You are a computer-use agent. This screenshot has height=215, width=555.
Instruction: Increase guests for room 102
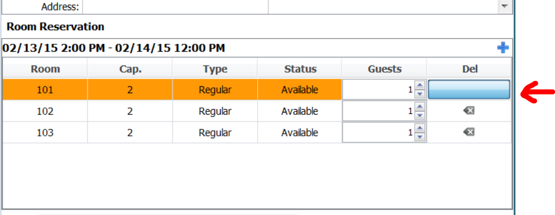click(419, 106)
